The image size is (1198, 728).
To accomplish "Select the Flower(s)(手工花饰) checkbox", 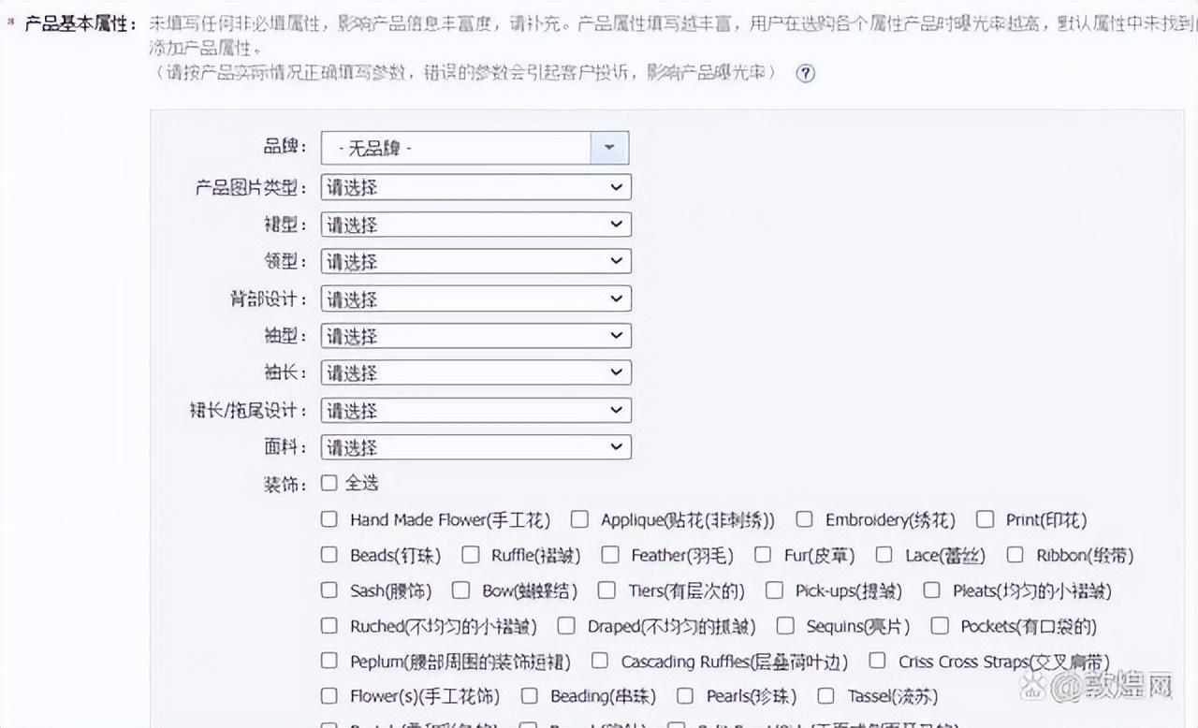I will click(329, 695).
